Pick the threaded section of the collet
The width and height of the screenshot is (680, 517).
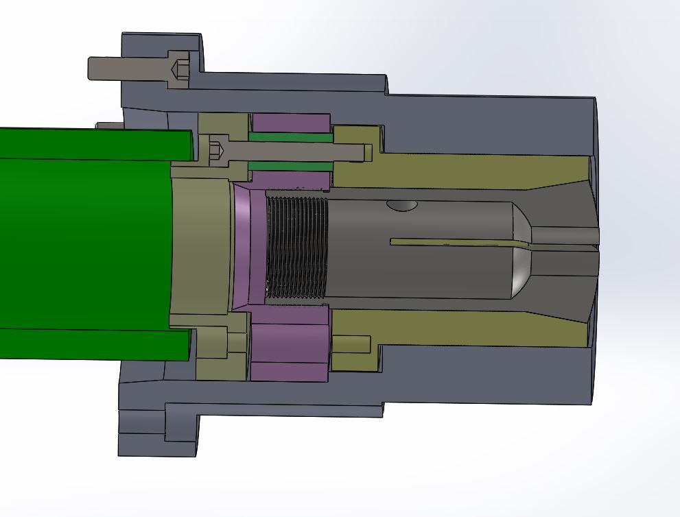pyautogui.click(x=296, y=248)
